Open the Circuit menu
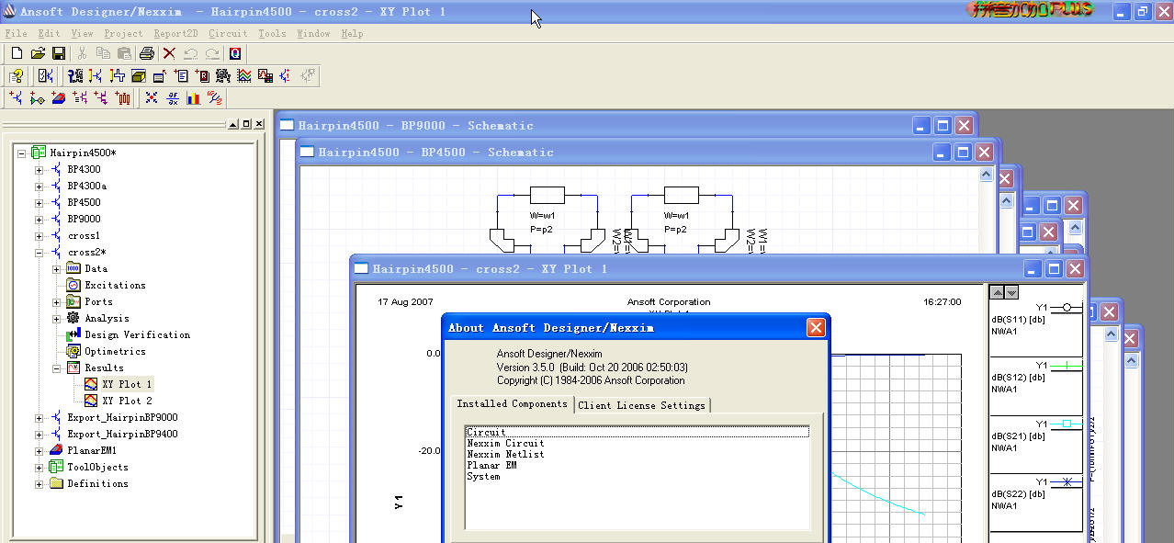This screenshot has height=543, width=1174. point(228,34)
